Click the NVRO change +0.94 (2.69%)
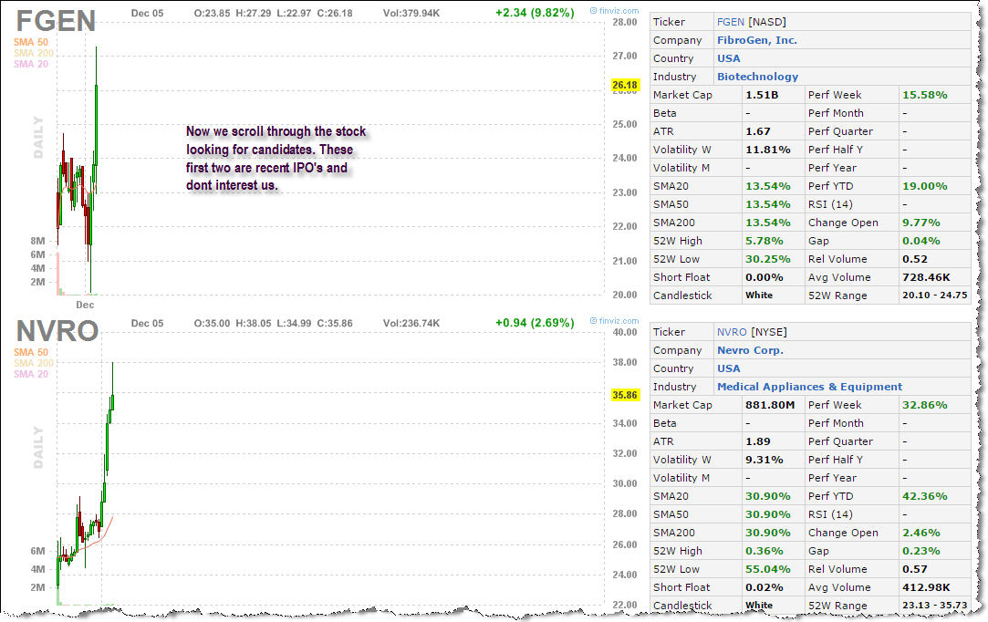Screen dimensions: 988x622 [535, 323]
